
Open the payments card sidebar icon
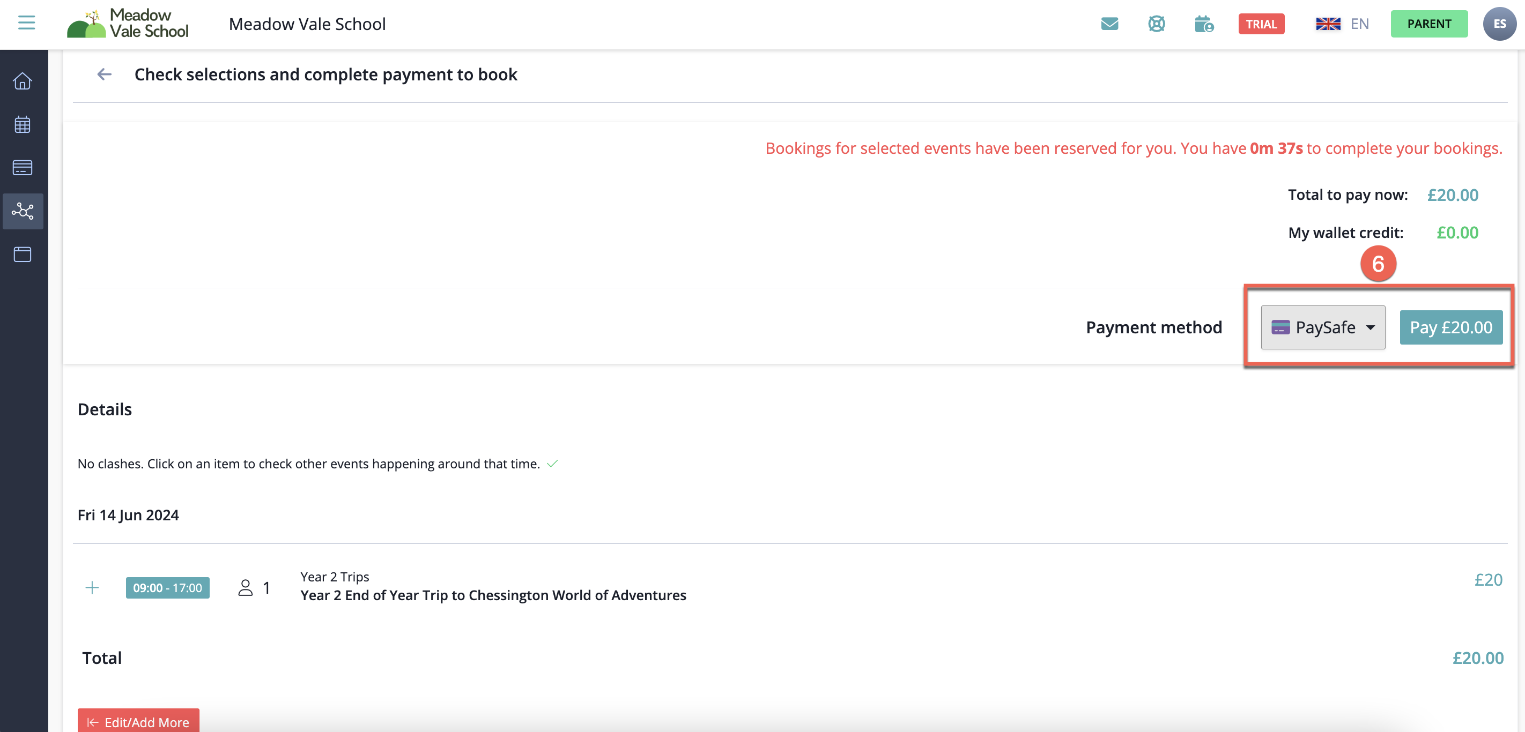(x=23, y=168)
